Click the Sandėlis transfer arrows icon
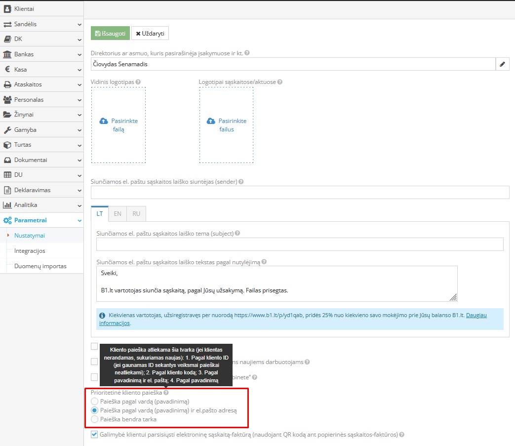This screenshot has width=515, height=446. click(7, 24)
